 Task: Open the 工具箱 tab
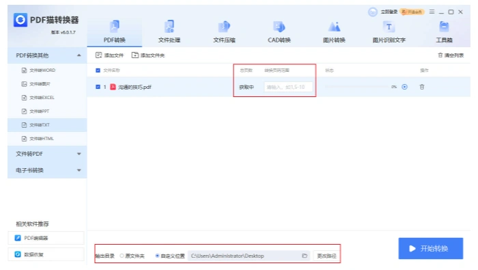coord(444,31)
